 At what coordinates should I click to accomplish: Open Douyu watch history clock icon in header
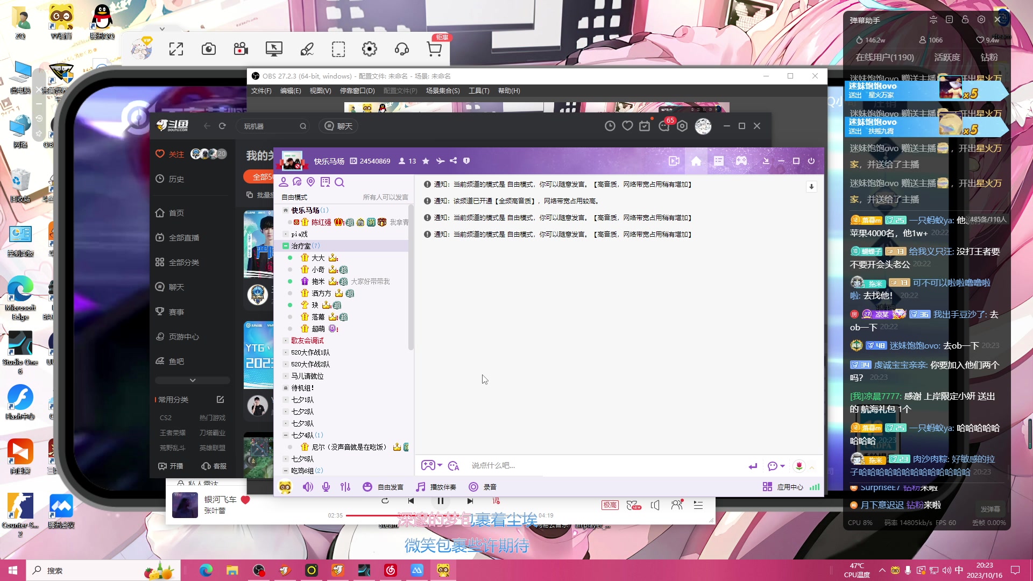tap(610, 126)
